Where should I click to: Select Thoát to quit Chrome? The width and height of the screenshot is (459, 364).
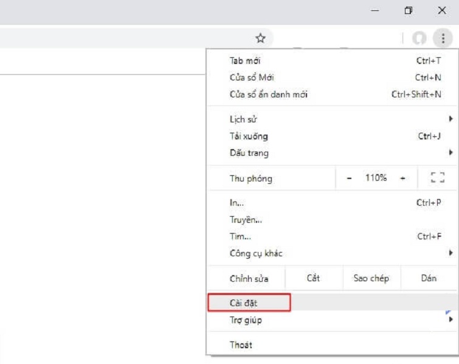coord(241,345)
